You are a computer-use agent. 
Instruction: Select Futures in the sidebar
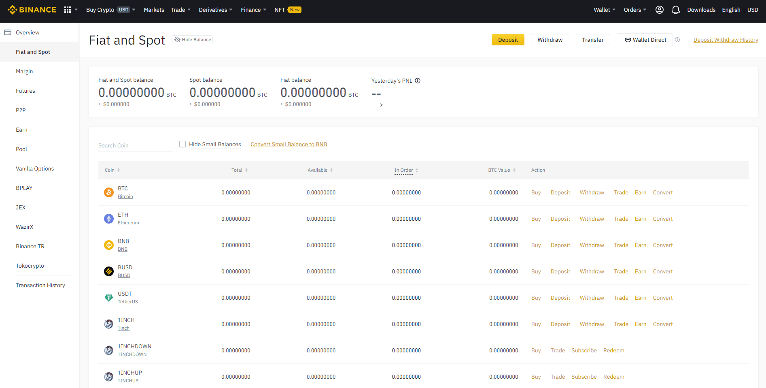(x=25, y=91)
